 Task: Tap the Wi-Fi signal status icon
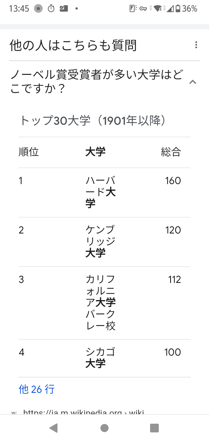click(158, 9)
